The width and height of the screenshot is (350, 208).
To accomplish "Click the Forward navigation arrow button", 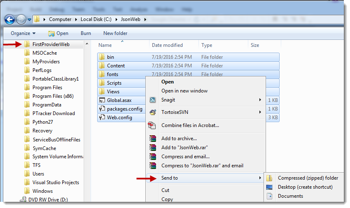I will (x=21, y=20).
